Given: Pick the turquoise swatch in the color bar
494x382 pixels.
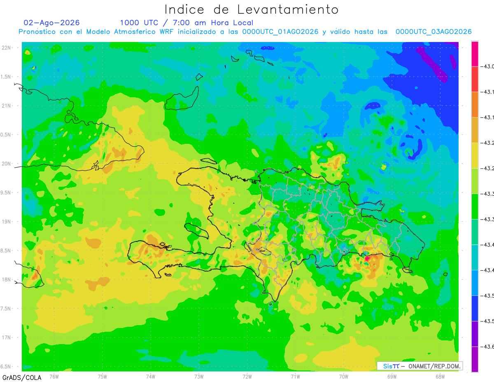Looking at the screenshot, I should 475,257.
